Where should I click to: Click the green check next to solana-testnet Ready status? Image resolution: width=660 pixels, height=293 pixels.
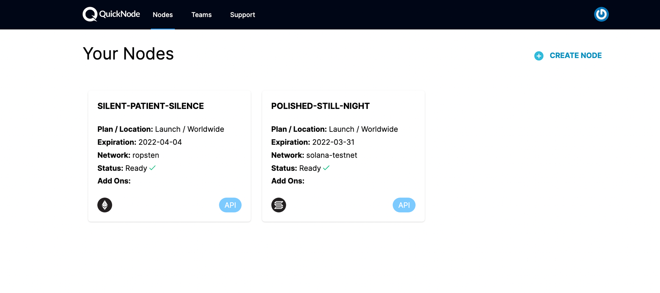tap(326, 168)
